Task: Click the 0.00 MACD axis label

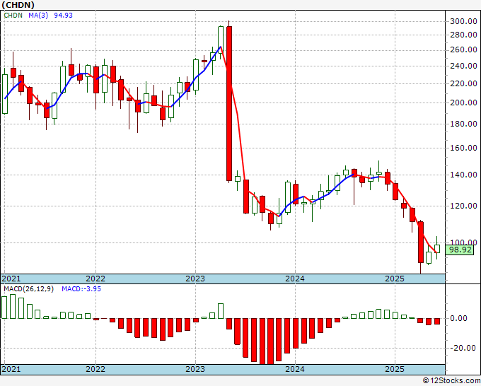Action: point(459,319)
